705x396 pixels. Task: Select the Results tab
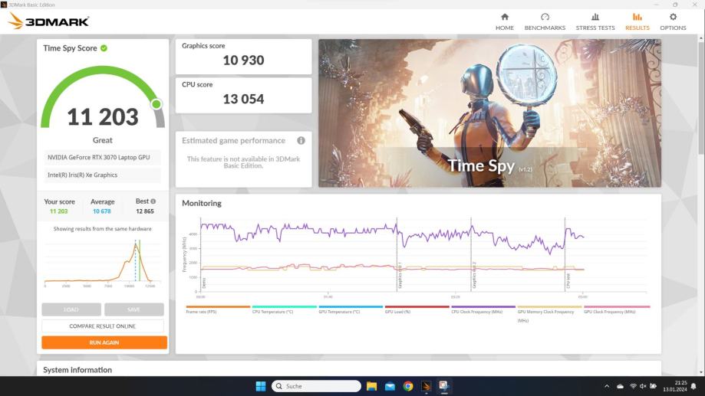(637, 21)
